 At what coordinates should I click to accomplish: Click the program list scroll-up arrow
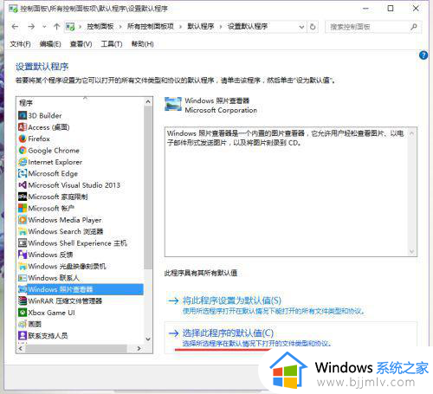click(148, 101)
